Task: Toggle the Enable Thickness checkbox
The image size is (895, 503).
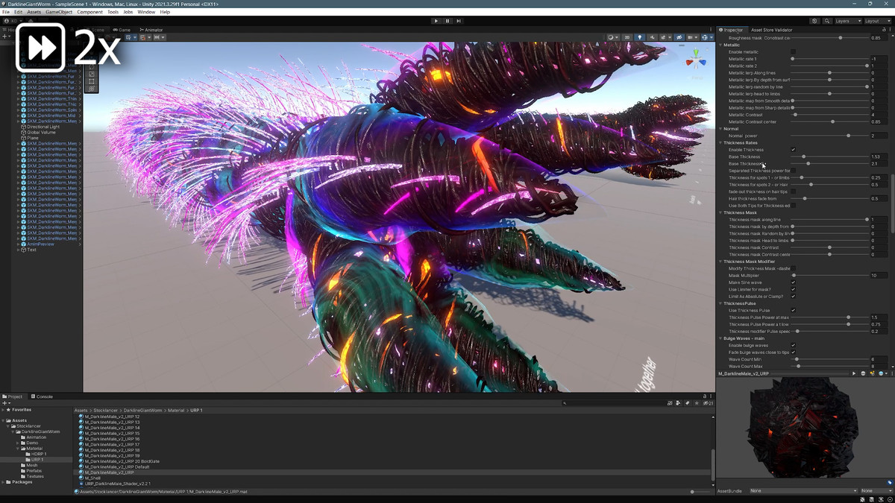Action: tap(793, 150)
